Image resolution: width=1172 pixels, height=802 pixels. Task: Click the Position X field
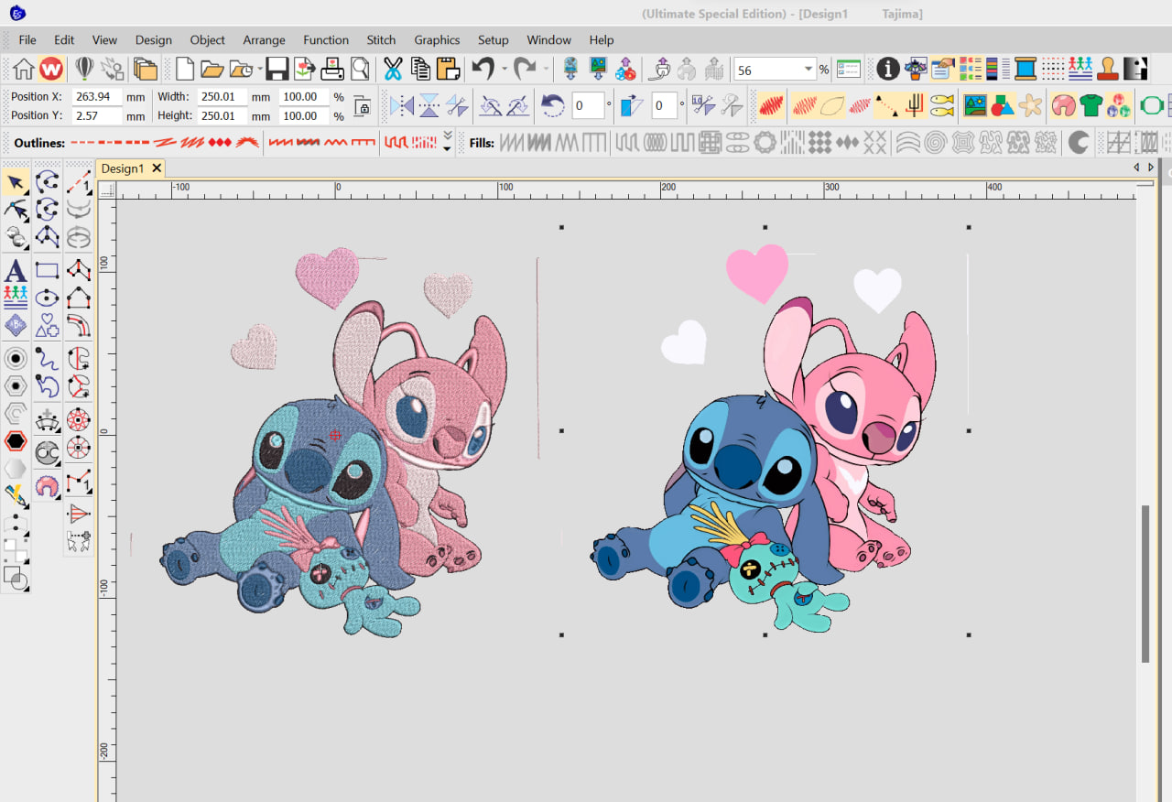point(97,96)
